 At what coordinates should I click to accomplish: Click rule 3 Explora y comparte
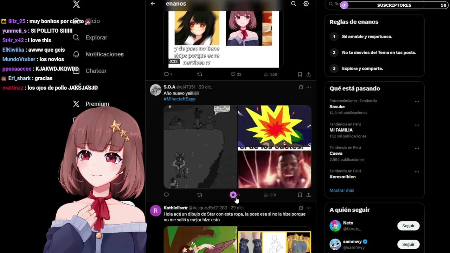pyautogui.click(x=362, y=69)
